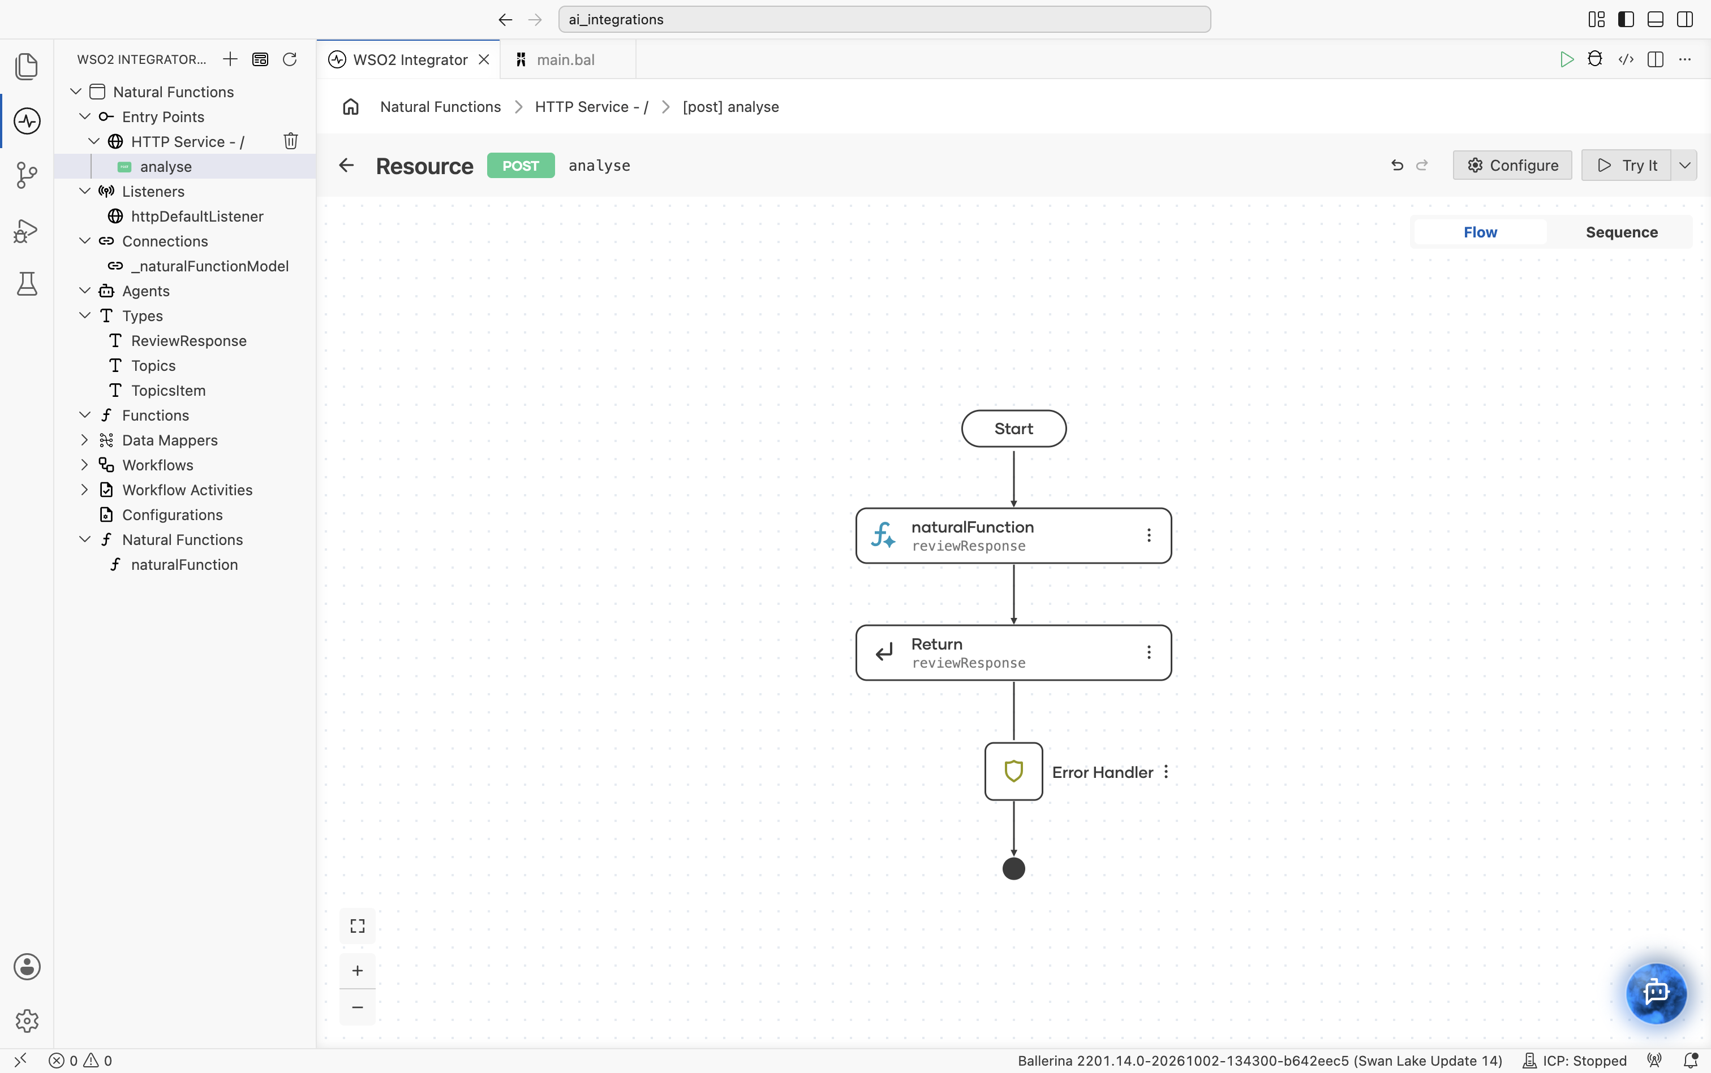Switch the diagram to Flow view

click(x=1480, y=232)
